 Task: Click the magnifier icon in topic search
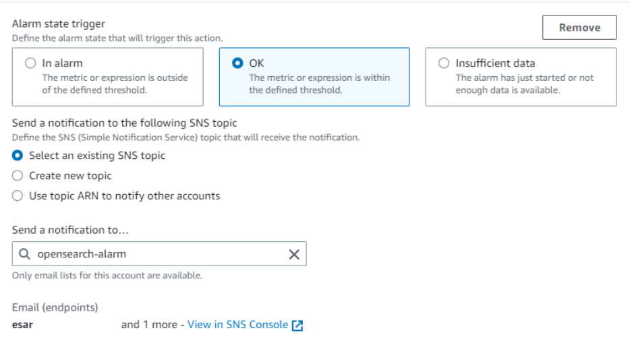24,254
